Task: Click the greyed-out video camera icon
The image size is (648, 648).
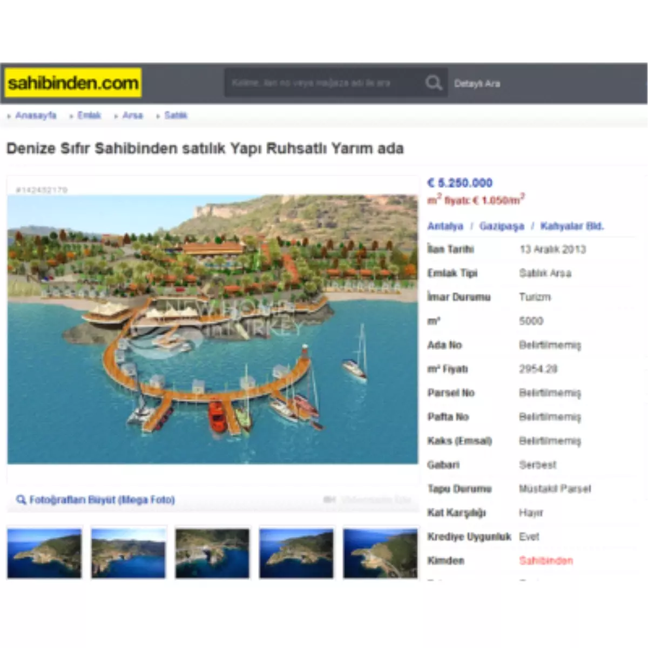Action: (329, 500)
